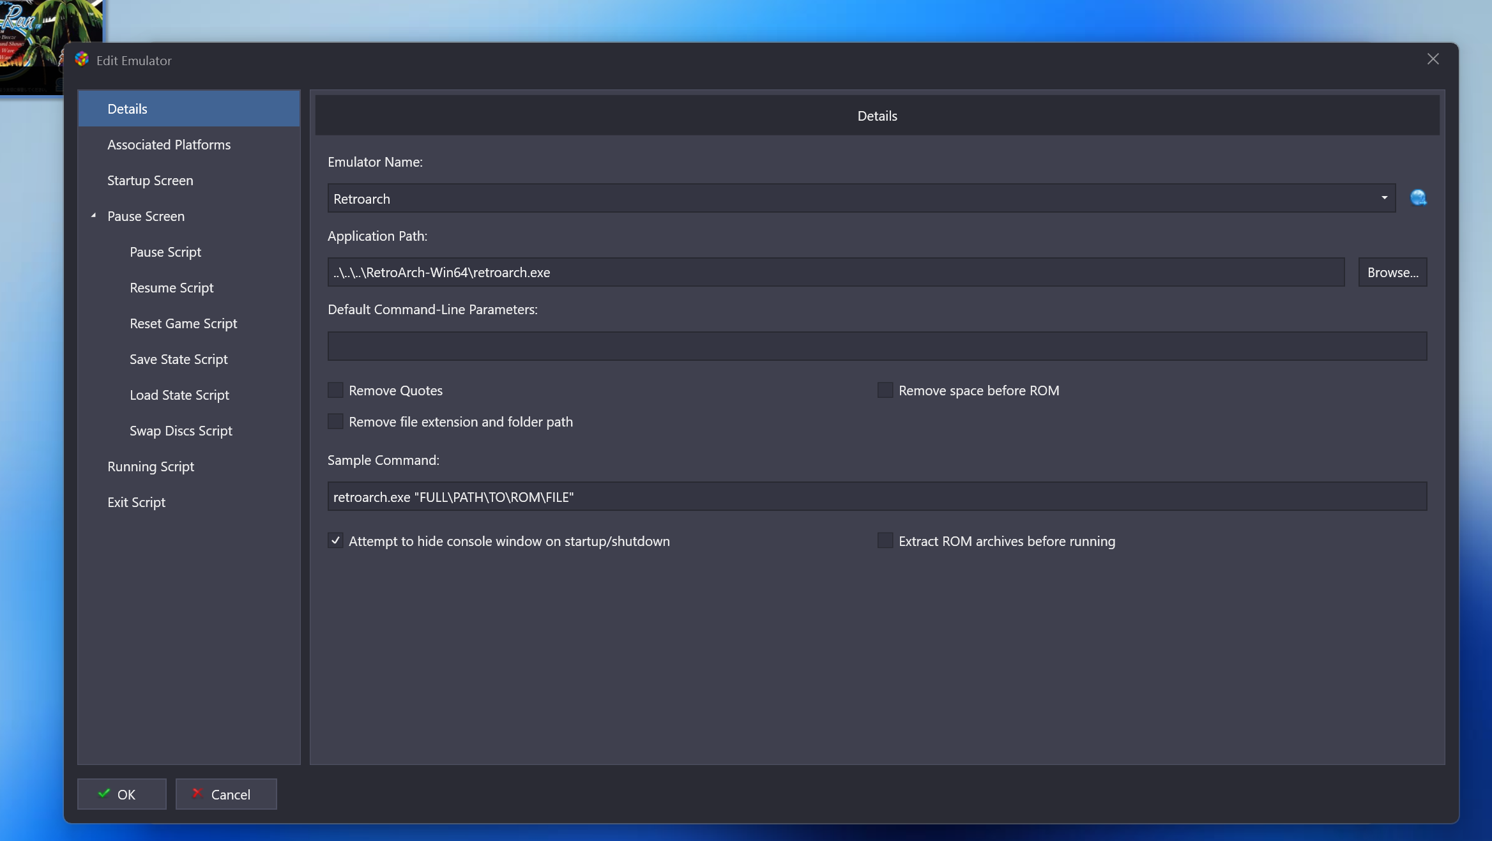
Task: Confirm with the OK button
Action: pyautogui.click(x=122, y=794)
